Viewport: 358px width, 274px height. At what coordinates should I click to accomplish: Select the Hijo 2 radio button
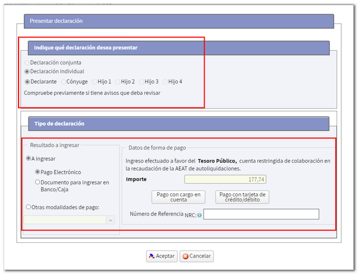click(x=118, y=82)
